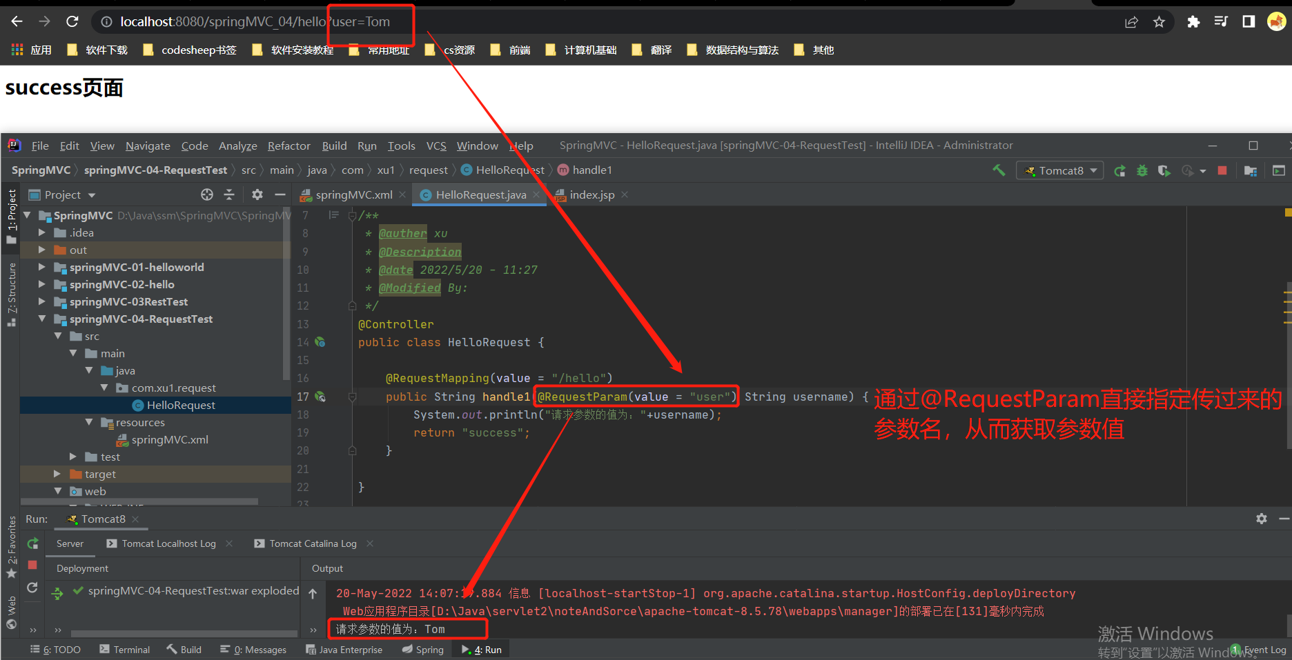Expand the .idea folder
The height and width of the screenshot is (660, 1292).
pos(41,232)
